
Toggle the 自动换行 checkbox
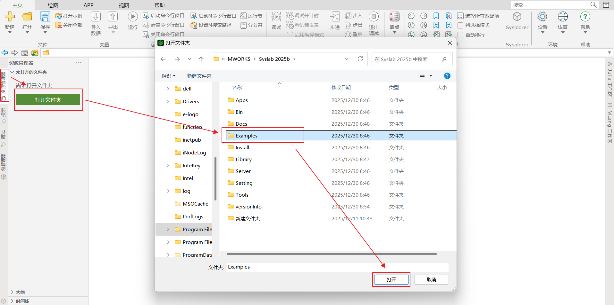(460, 35)
